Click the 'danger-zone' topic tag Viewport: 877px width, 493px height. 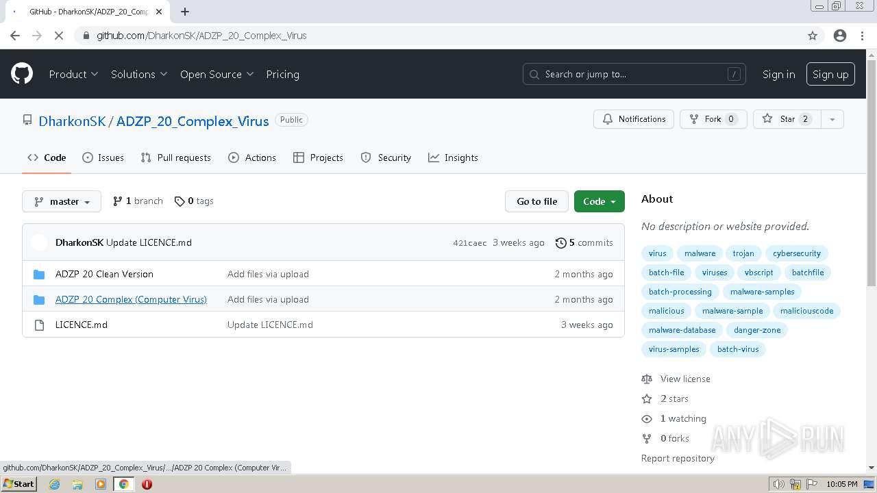point(757,330)
